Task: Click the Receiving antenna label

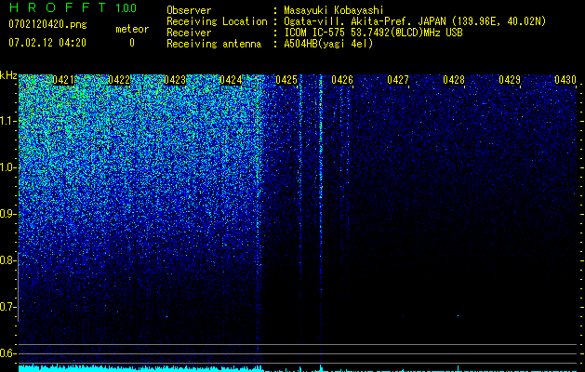Action: (214, 44)
